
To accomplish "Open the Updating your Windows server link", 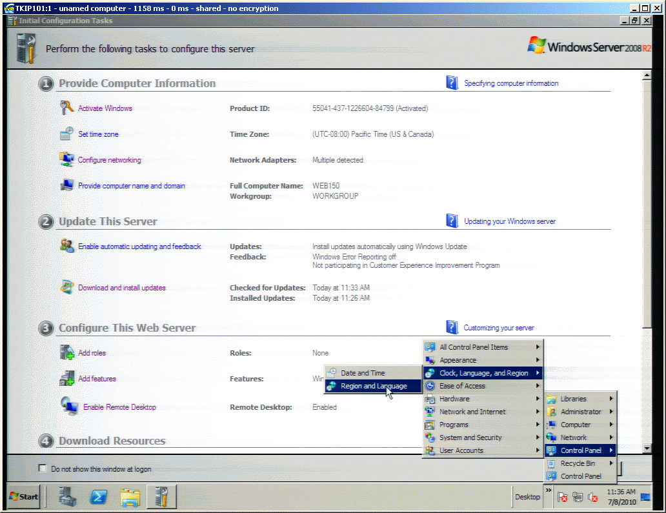I will [510, 221].
